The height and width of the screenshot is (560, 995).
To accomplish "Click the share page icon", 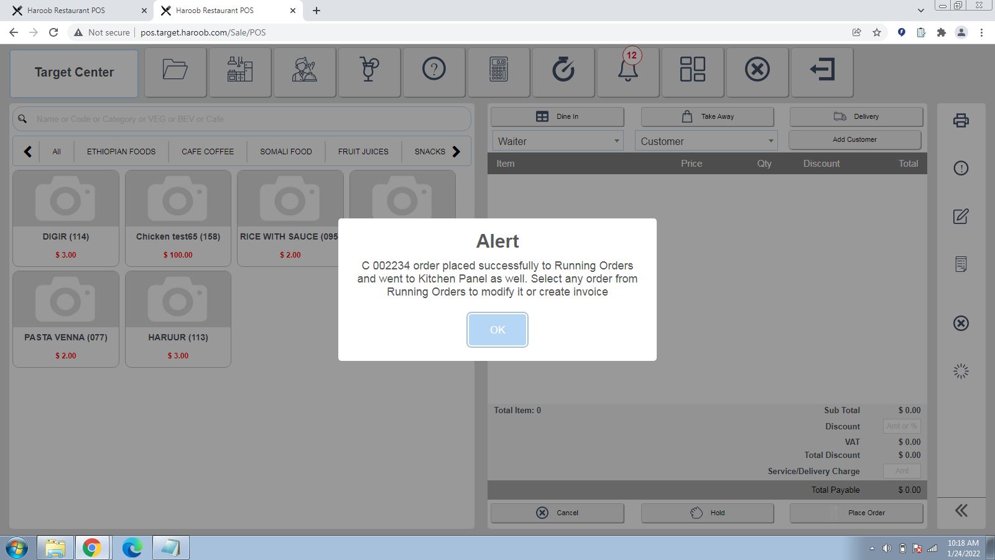I will pyautogui.click(x=856, y=32).
